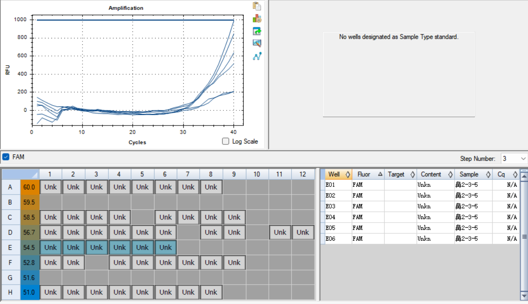Select Unk well D12
The image size is (528, 304).
(303, 232)
